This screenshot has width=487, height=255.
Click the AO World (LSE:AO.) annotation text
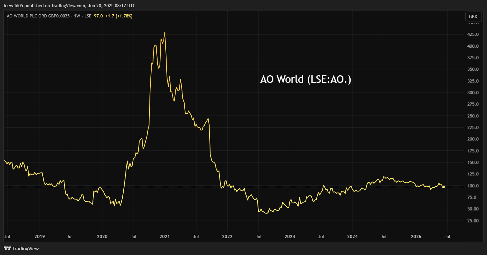[x=306, y=79]
